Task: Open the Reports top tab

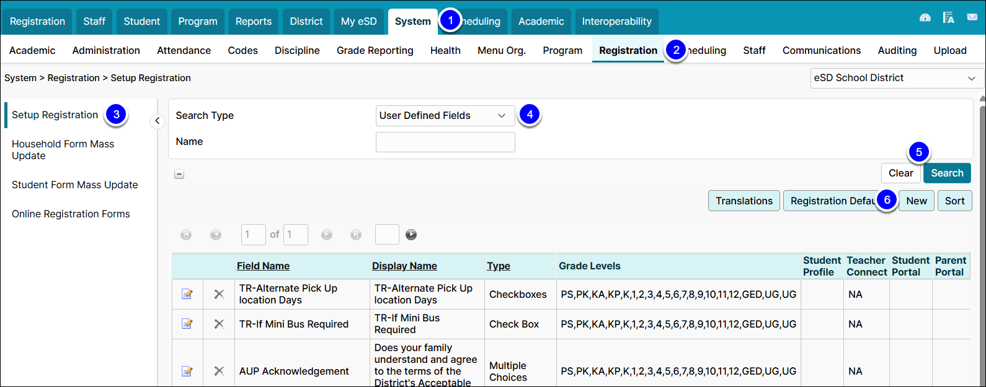Action: coord(254,22)
